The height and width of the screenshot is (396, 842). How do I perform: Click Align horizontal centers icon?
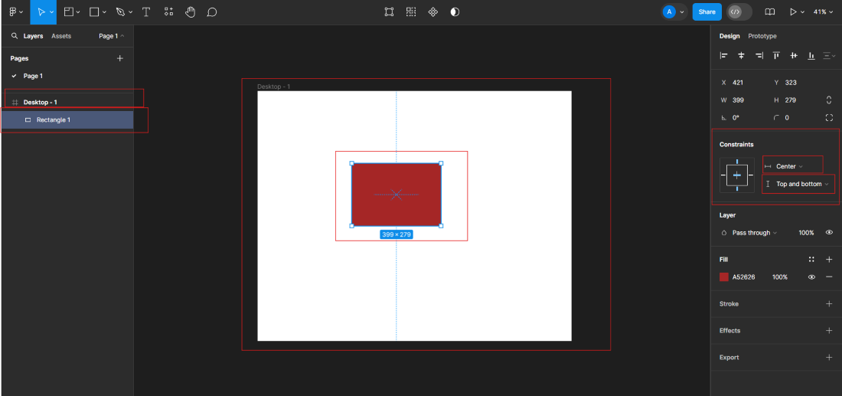tap(742, 55)
